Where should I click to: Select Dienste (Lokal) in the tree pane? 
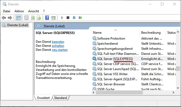point(17,25)
